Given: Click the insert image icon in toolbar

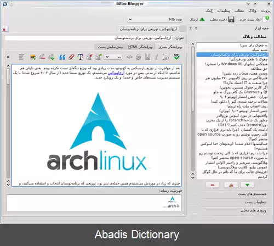Looking at the screenshot, I should [x=33, y=57].
